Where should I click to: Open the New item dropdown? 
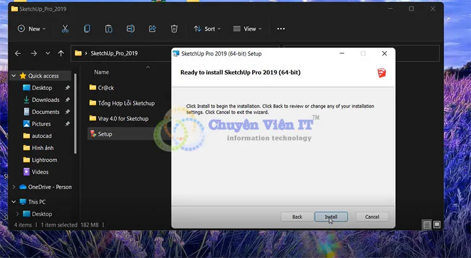pos(32,29)
